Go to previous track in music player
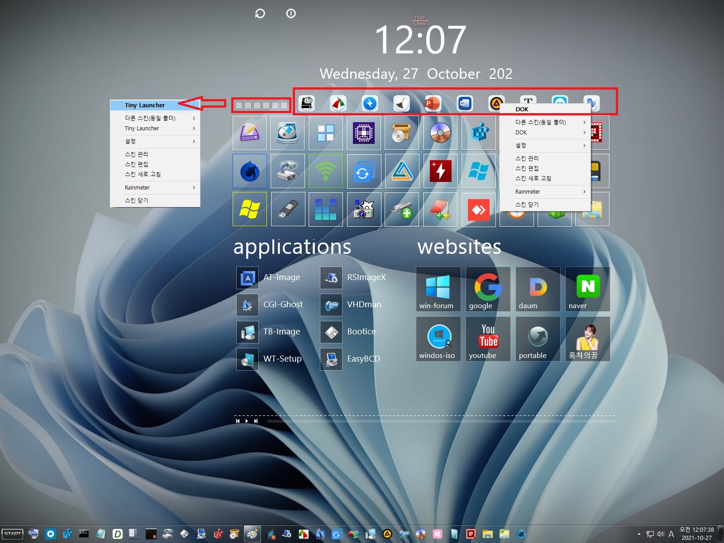The width and height of the screenshot is (724, 543). [238, 421]
